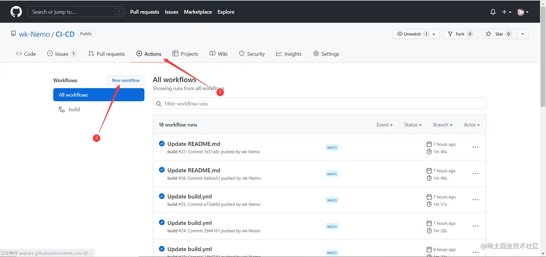Open the Projects tab
The width and height of the screenshot is (546, 257).
(185, 54)
